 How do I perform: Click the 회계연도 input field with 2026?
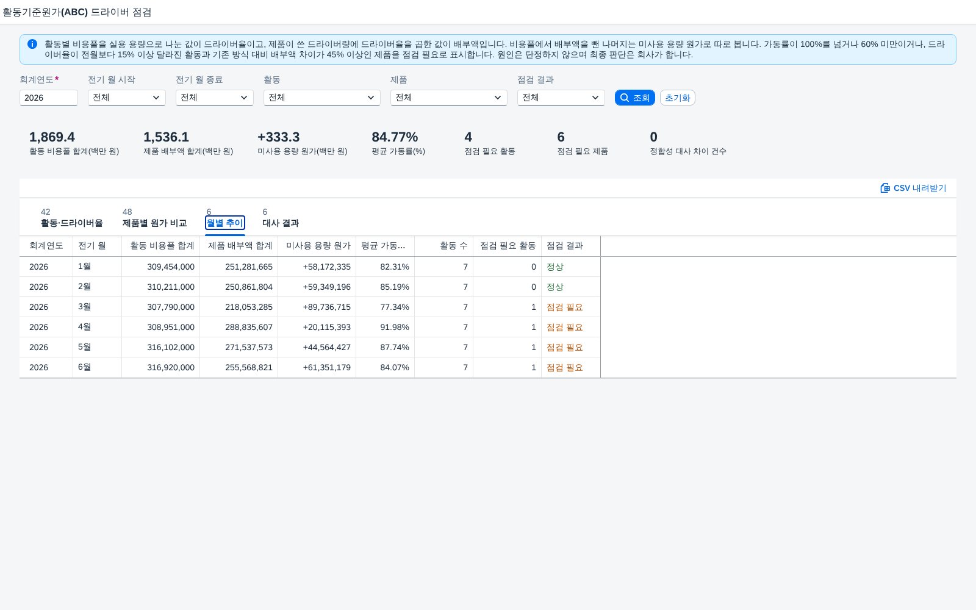click(x=49, y=98)
